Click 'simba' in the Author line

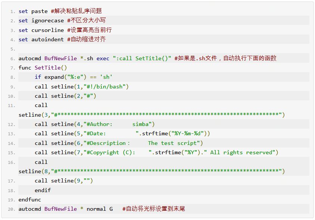pyautogui.click(x=140, y=124)
